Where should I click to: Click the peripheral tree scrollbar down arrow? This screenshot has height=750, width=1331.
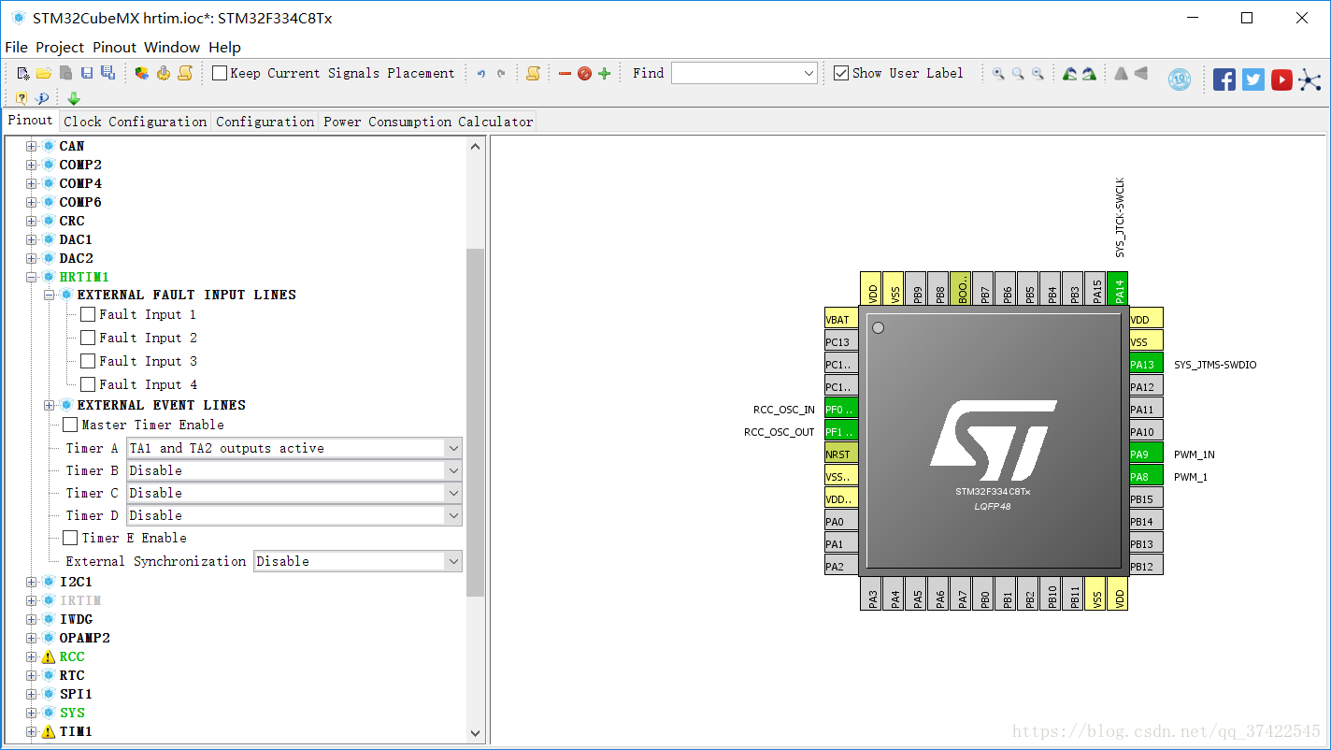pos(475,733)
